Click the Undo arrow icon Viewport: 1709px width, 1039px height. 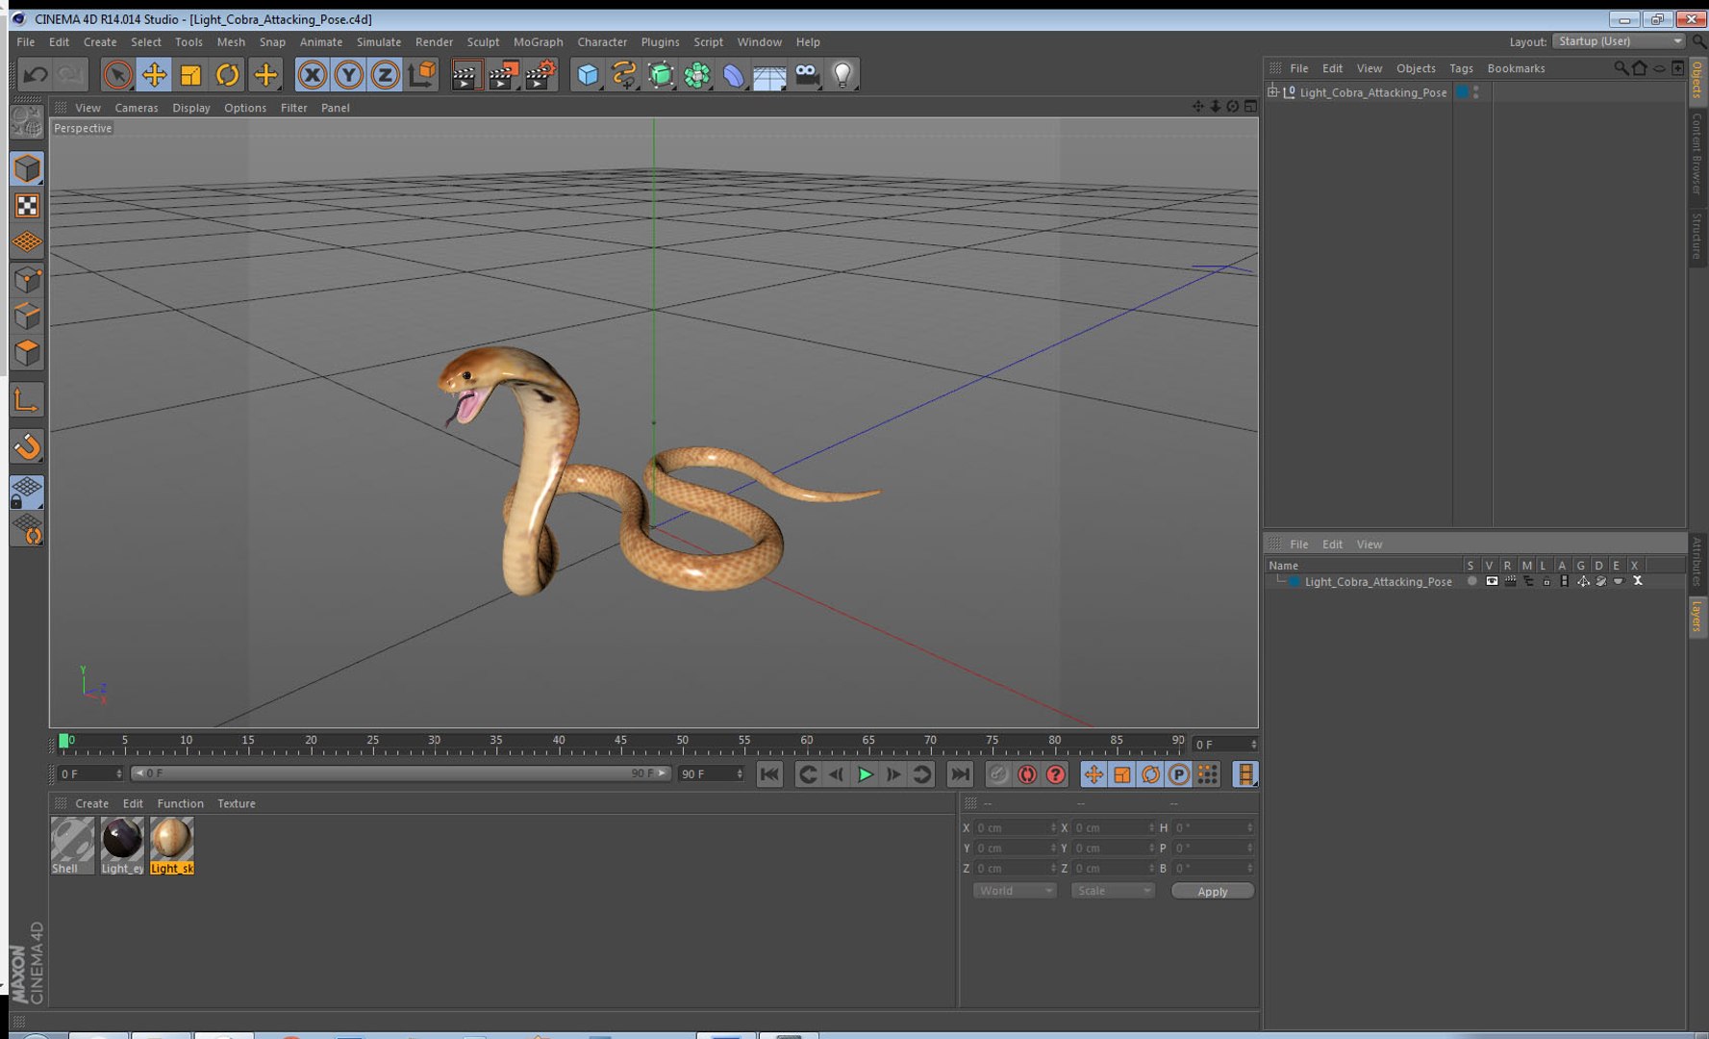[37, 75]
